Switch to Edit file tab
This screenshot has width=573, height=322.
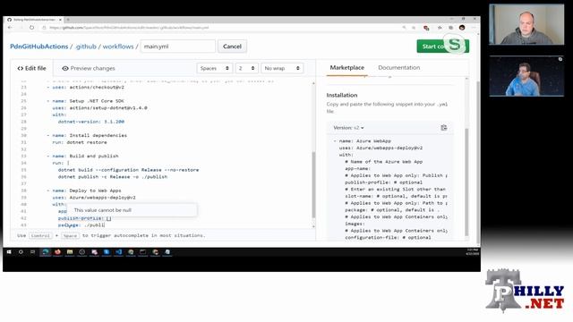point(32,68)
